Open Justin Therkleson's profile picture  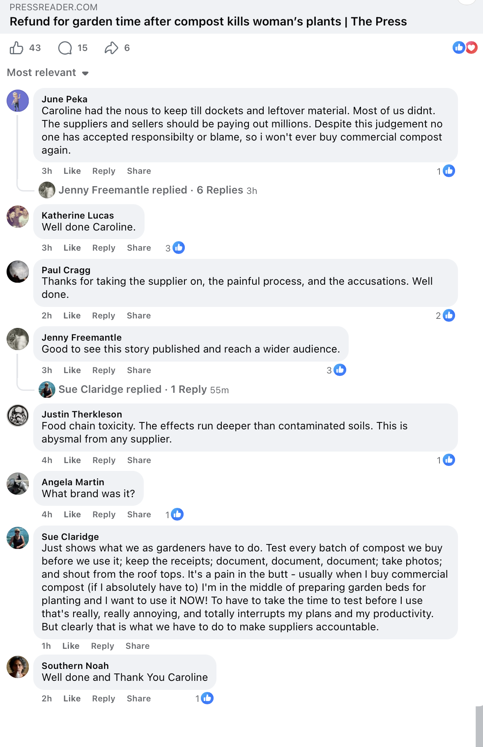[18, 415]
